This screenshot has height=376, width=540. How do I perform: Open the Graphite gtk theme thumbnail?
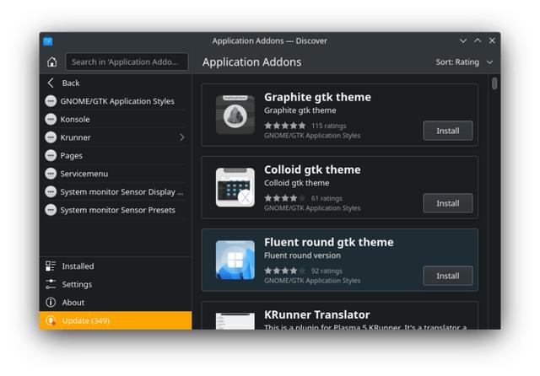[x=235, y=115]
